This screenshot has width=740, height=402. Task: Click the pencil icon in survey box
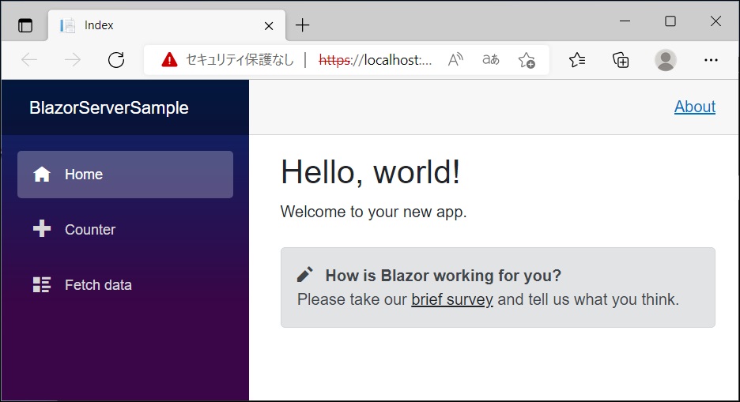pos(305,274)
